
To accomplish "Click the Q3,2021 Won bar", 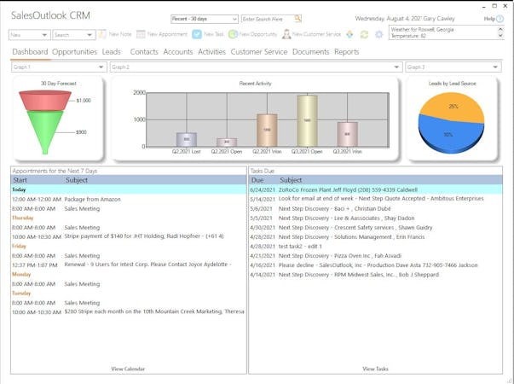I will [348, 134].
